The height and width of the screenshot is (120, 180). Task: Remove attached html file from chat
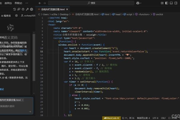click(x=22, y=100)
